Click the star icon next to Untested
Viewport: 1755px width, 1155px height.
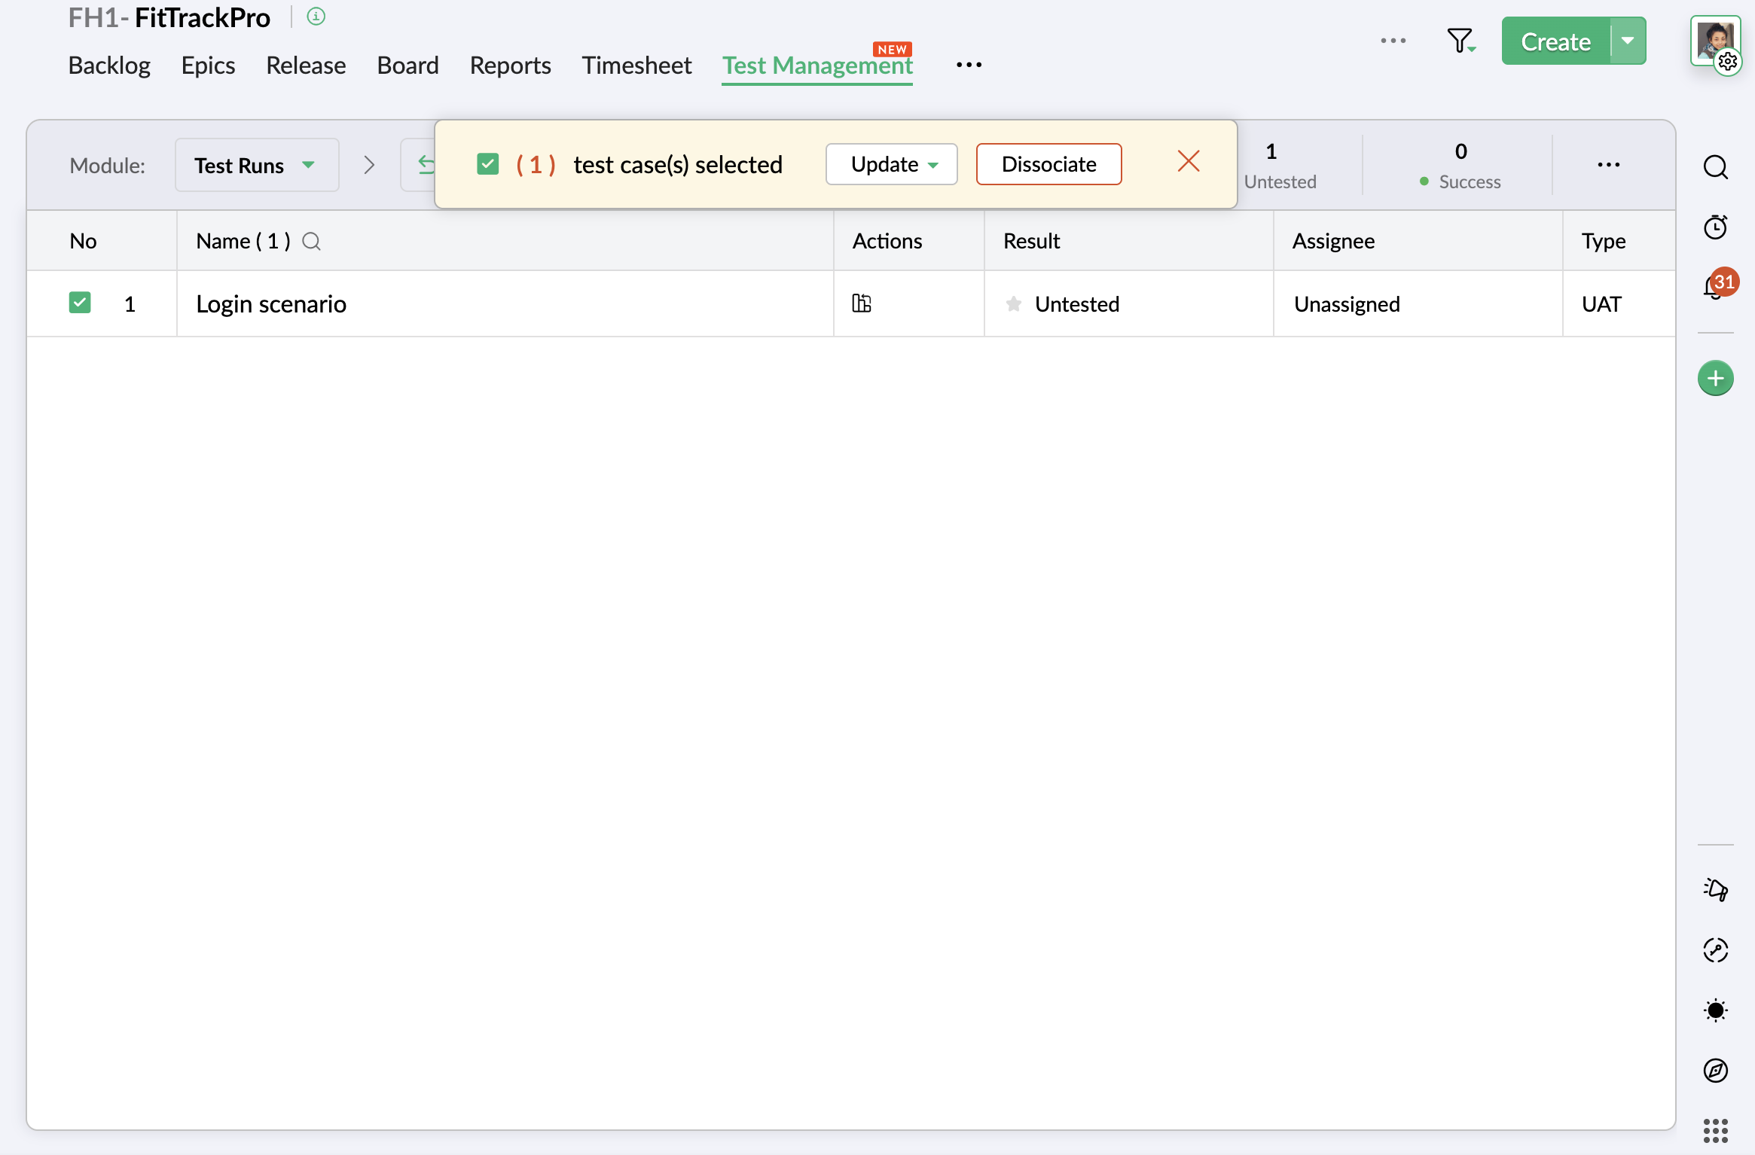click(x=1014, y=303)
